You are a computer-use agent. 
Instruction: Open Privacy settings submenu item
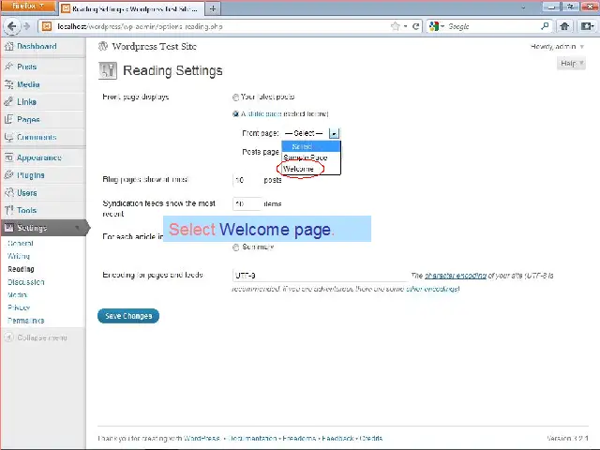19,307
